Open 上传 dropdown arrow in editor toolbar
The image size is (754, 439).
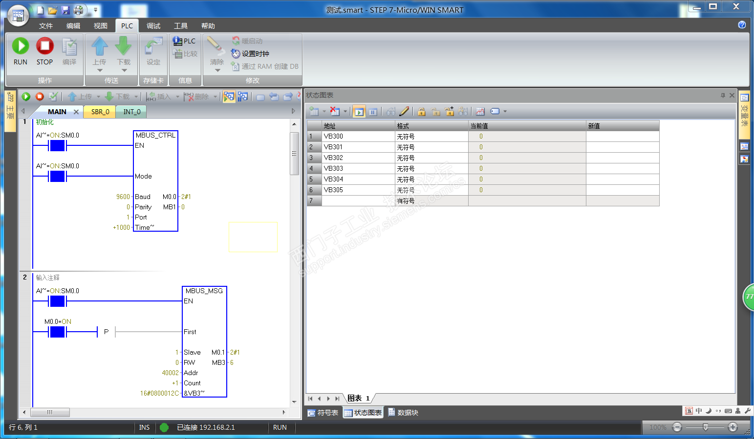98,97
